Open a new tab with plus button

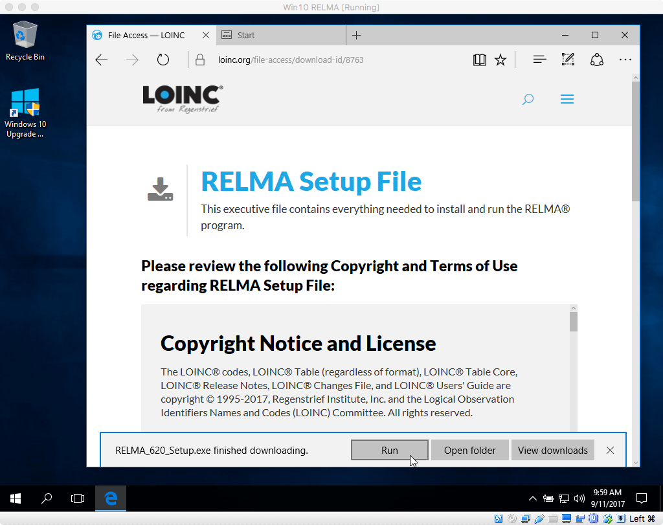click(x=357, y=35)
